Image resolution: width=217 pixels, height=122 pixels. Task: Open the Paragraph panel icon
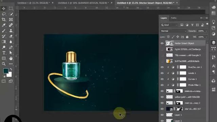(x=214, y=72)
